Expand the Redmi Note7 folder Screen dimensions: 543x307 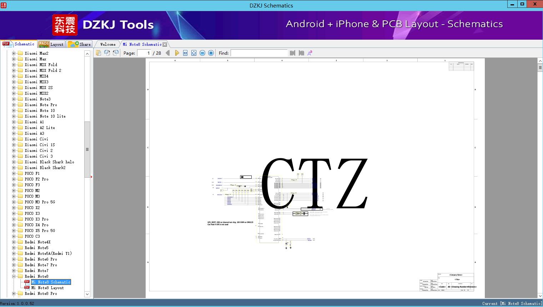14,271
